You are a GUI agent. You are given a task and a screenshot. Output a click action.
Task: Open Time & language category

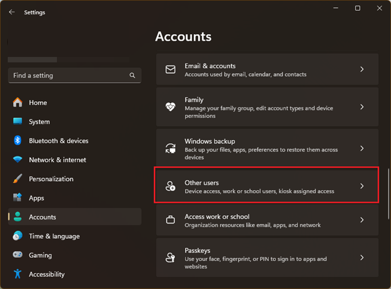pyautogui.click(x=75, y=236)
